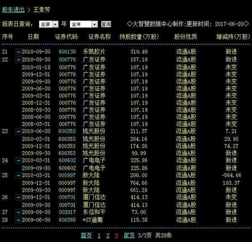Screen dimensions: 252x242
Task: Click the 共28条 record count
Action: (163, 236)
